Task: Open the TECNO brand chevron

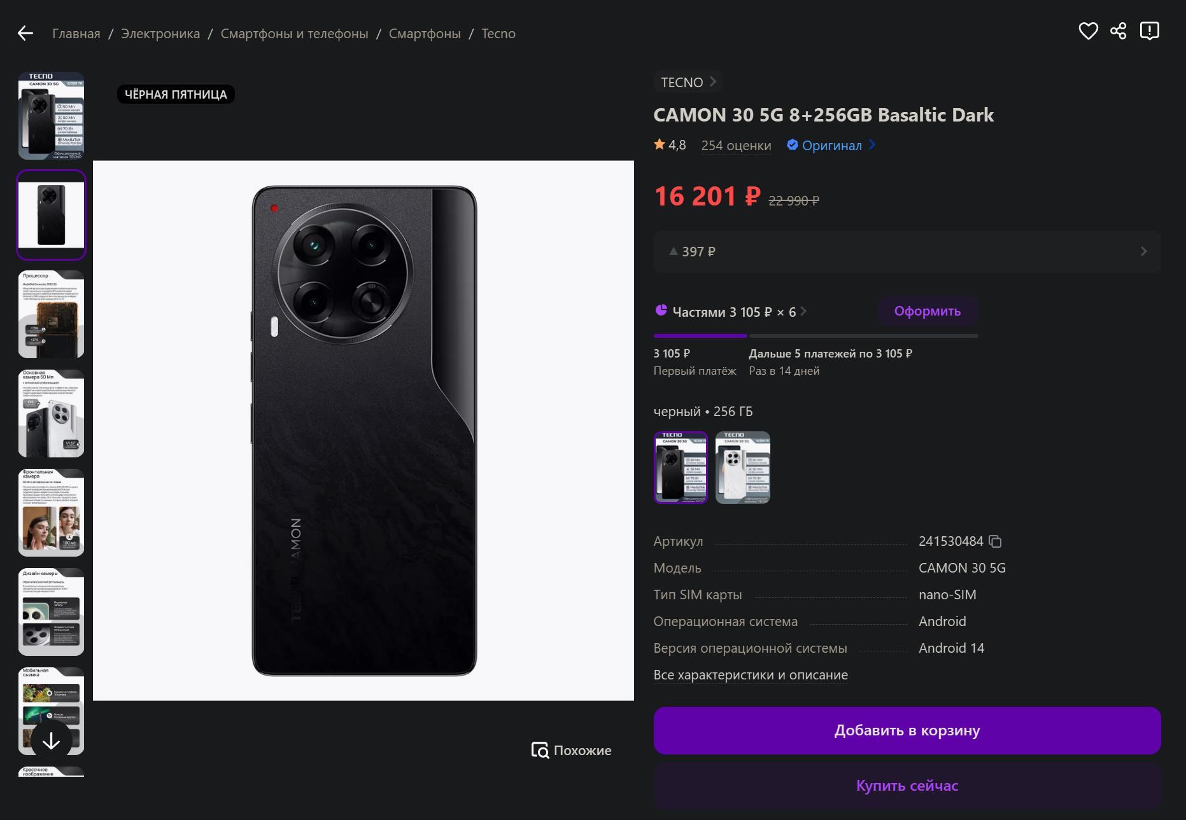Action: 713,82
